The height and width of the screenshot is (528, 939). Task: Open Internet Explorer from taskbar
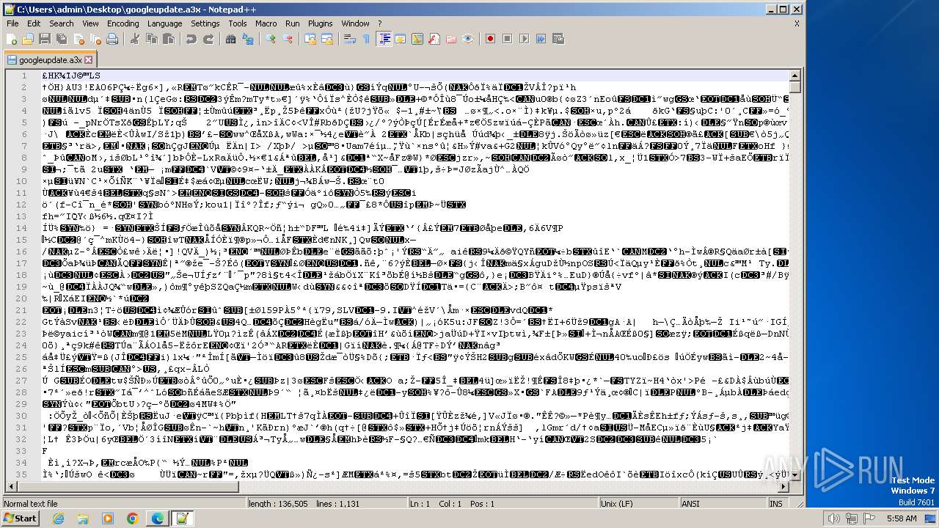pos(59,518)
